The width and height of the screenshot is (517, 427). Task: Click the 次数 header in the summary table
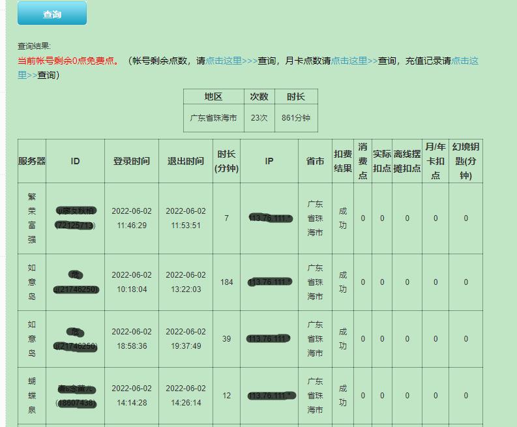[259, 96]
